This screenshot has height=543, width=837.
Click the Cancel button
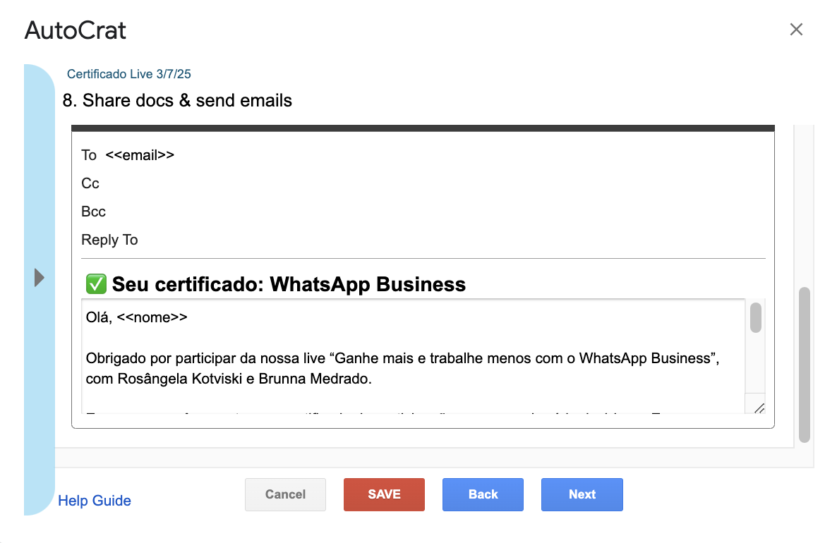(x=286, y=494)
